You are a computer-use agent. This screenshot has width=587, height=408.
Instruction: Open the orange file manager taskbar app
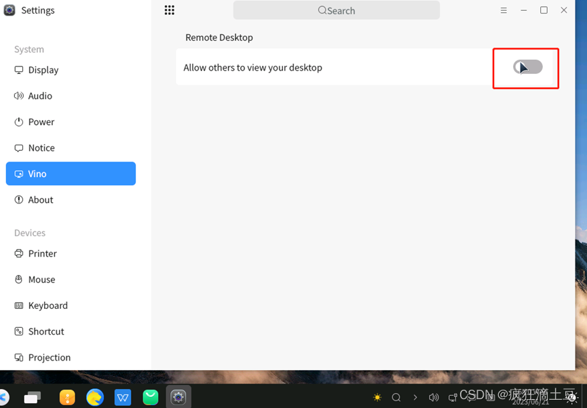click(x=67, y=398)
